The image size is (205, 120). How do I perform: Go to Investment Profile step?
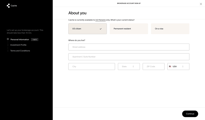(18, 45)
